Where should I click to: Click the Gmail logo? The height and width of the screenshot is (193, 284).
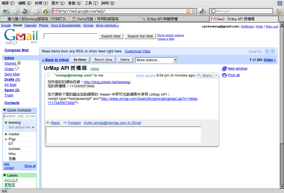[x=21, y=37]
